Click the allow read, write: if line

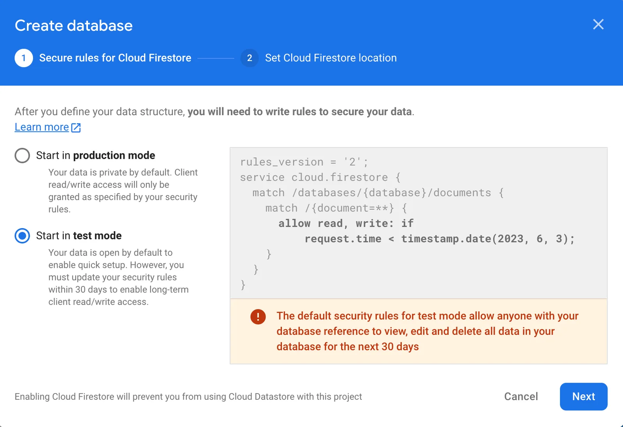pyautogui.click(x=346, y=223)
